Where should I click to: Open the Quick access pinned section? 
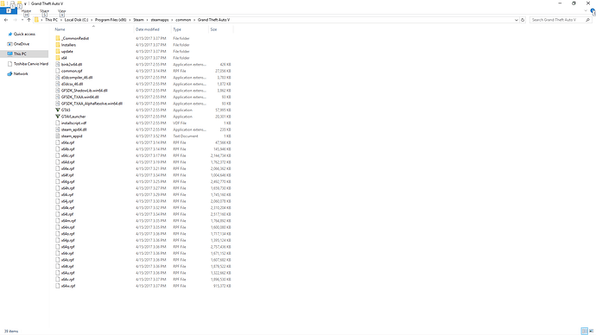click(x=24, y=35)
